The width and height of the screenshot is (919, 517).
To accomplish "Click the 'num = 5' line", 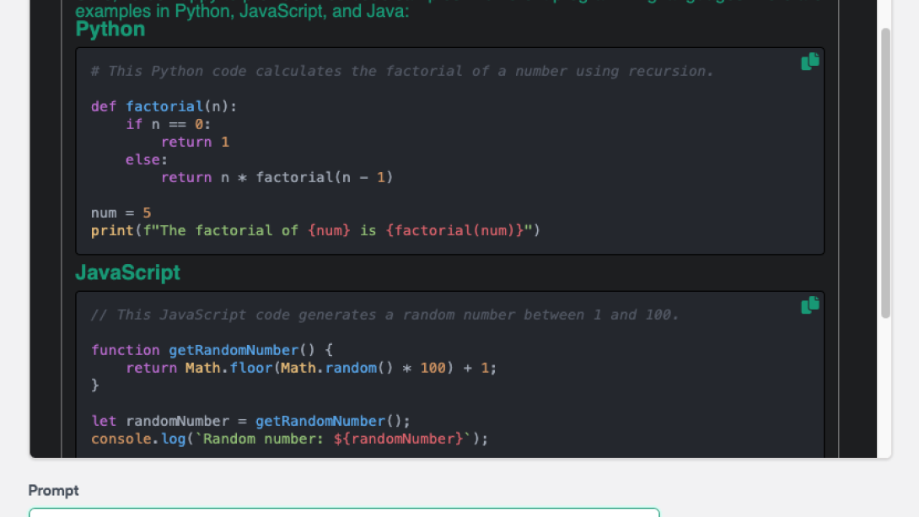I will pos(121,213).
